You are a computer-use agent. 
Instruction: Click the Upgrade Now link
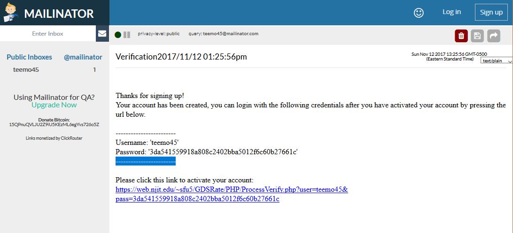(54, 105)
